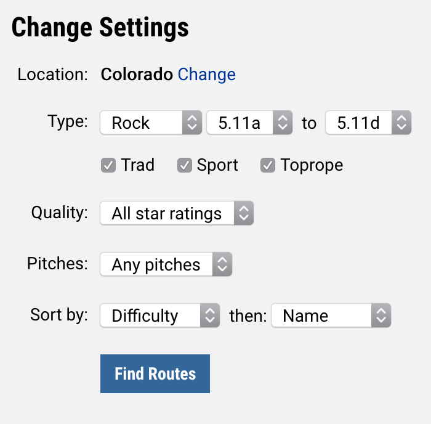Open the 5.11a minimum grade dropdown
The image size is (431, 424).
tap(249, 123)
